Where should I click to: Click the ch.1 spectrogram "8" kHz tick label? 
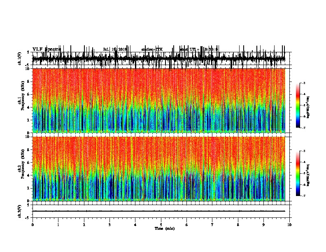[29, 82]
